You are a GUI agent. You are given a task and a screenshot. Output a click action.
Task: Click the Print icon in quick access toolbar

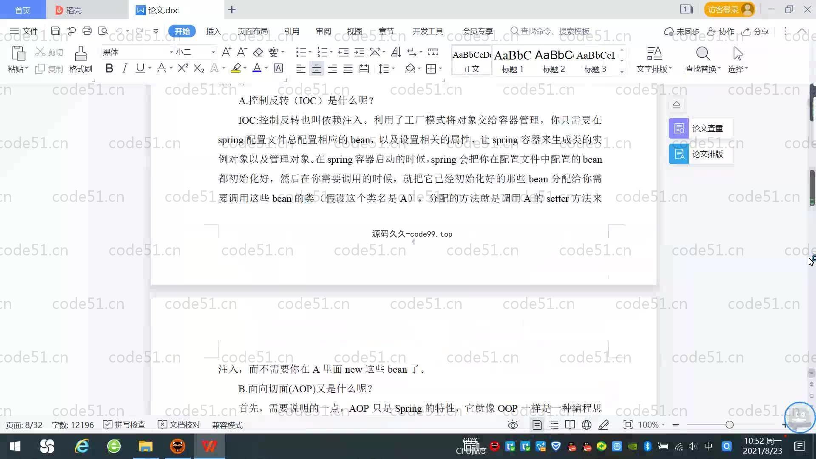[87, 31]
